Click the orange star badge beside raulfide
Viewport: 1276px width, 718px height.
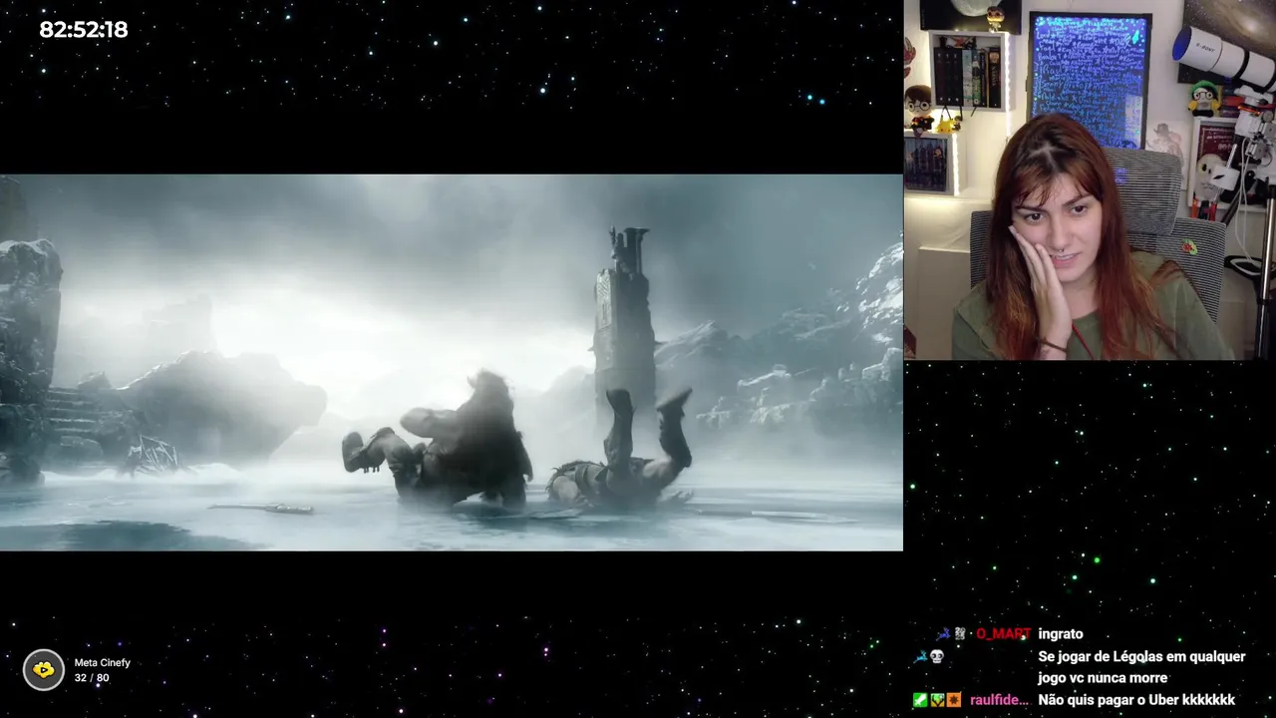954,700
